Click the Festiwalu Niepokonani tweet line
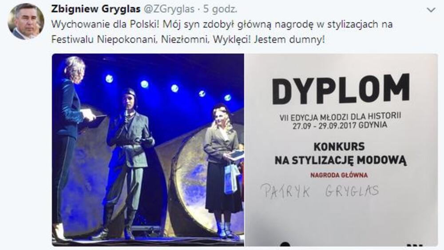This screenshot has width=444, height=250. click(x=188, y=40)
